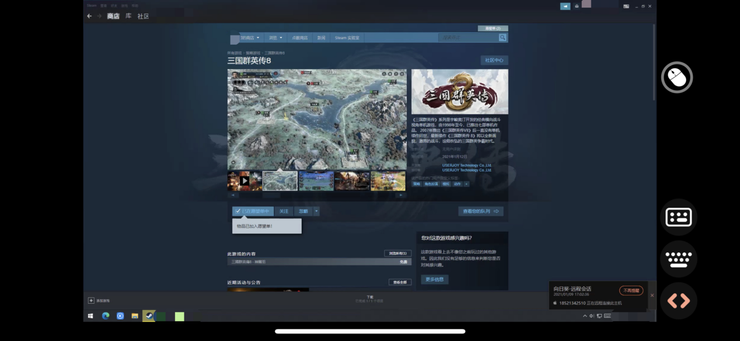Select the map screenshot thumbnail
This screenshot has height=341, width=740.
point(280,181)
